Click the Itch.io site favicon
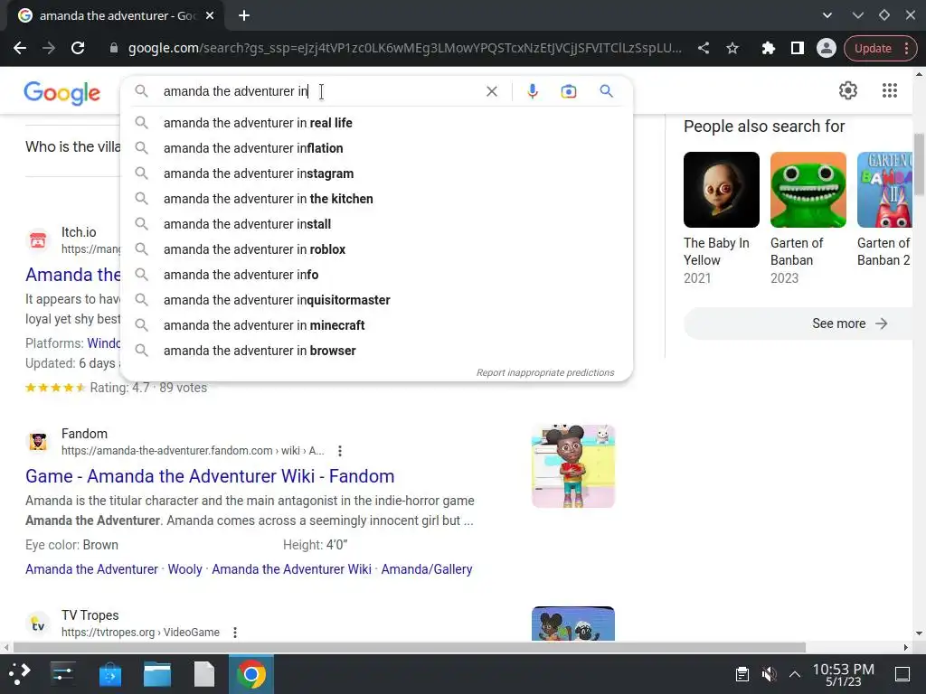The image size is (926, 694). pos(38,240)
